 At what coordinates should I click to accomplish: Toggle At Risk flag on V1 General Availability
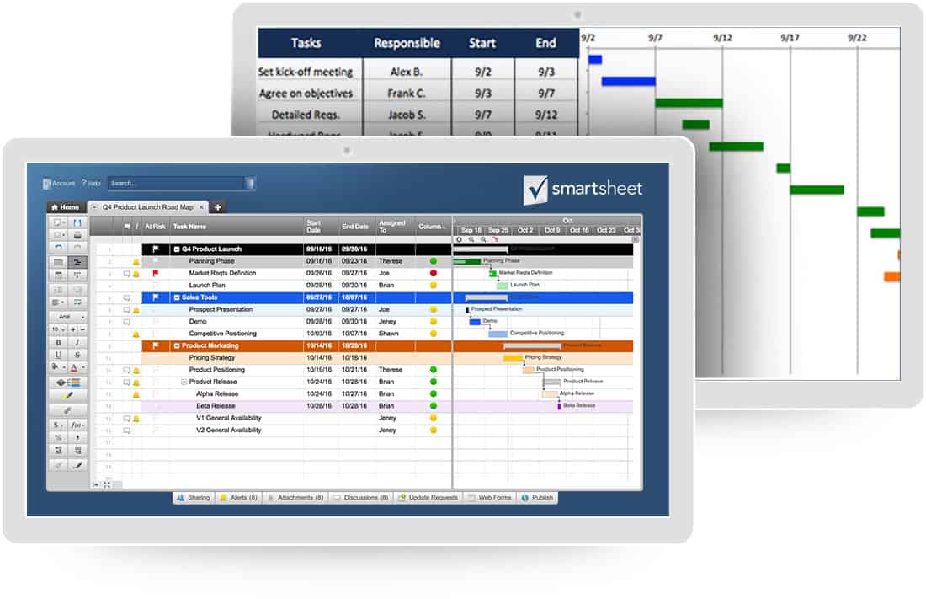pyautogui.click(x=156, y=418)
